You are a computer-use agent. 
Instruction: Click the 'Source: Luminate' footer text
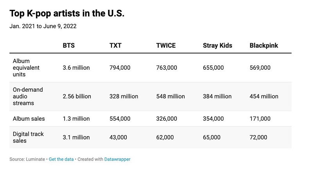click(27, 159)
